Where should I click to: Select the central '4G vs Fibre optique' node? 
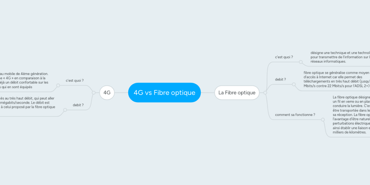click(x=164, y=92)
